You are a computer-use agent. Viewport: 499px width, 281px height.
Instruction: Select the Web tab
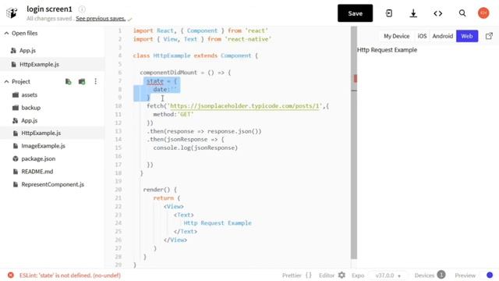(467, 36)
